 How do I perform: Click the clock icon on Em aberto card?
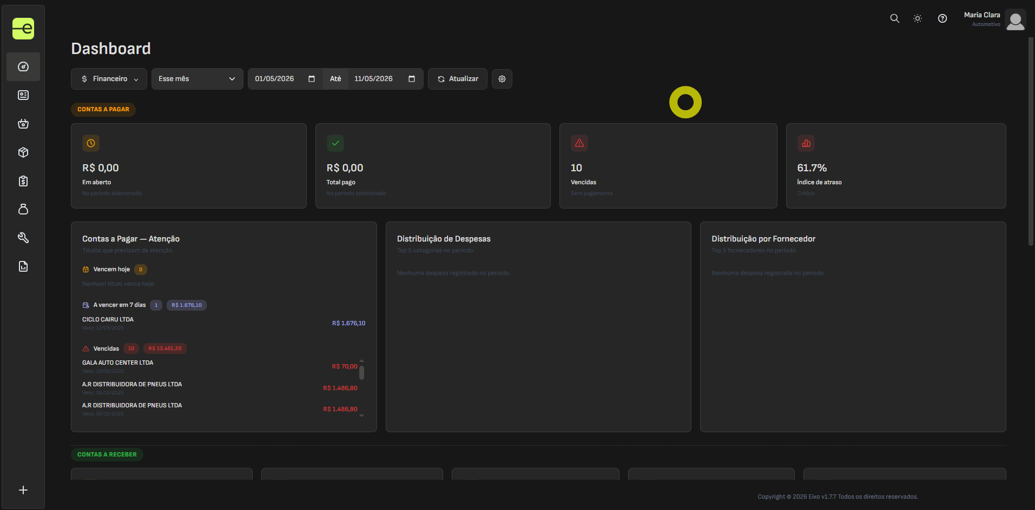pyautogui.click(x=91, y=143)
